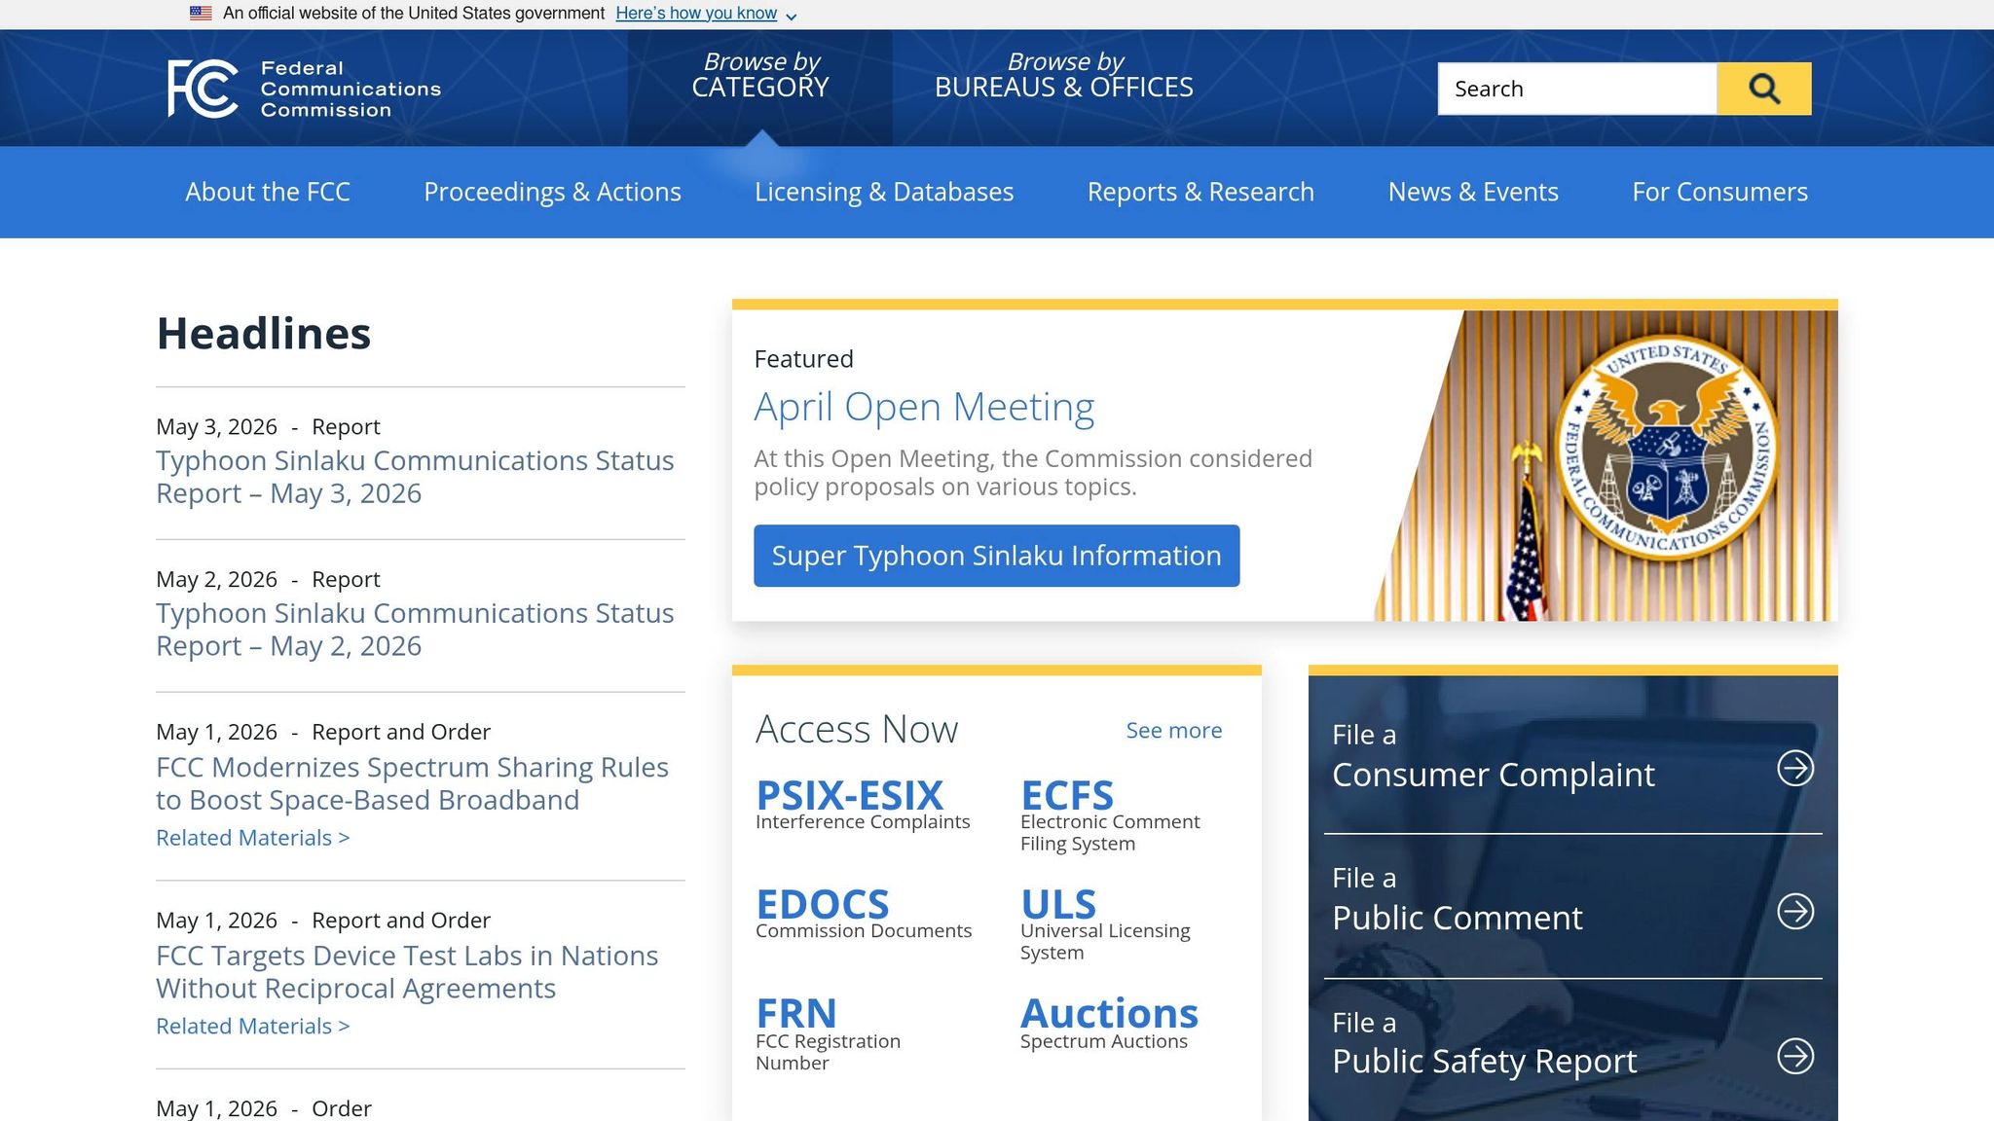
Task: Open the News & Events menu
Action: coord(1473,192)
